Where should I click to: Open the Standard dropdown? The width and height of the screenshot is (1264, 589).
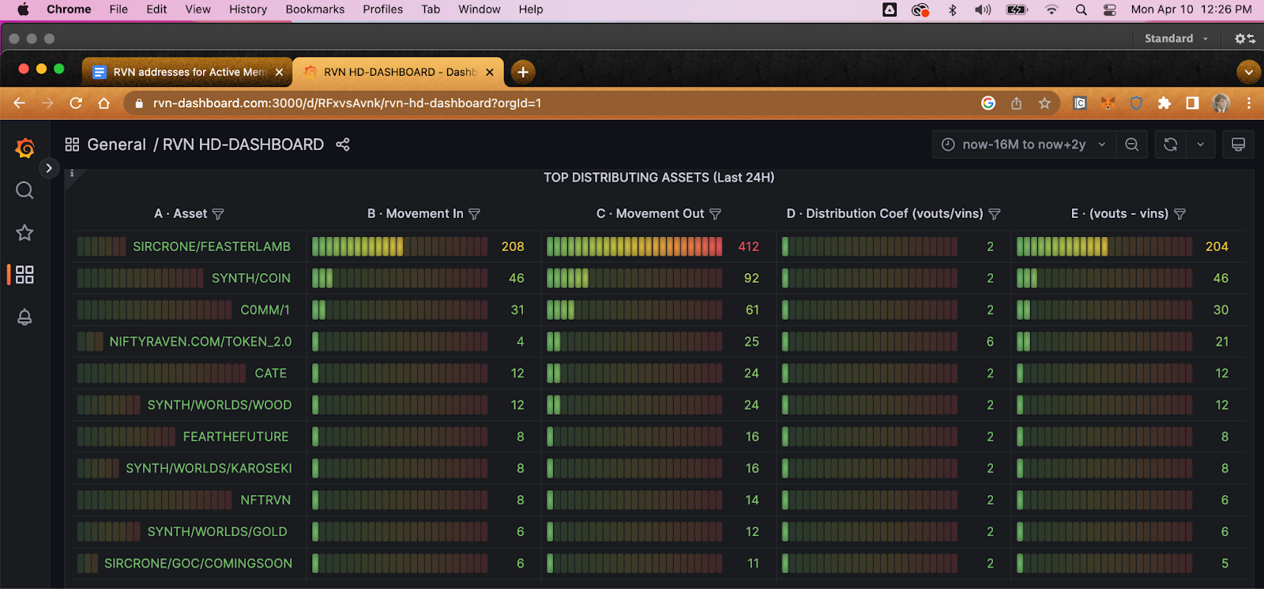1176,39
